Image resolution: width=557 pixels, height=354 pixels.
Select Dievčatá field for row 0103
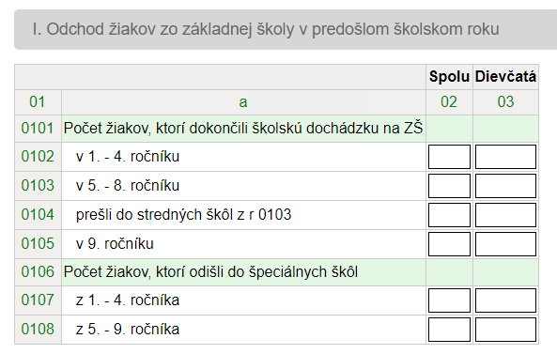pyautogui.click(x=505, y=186)
